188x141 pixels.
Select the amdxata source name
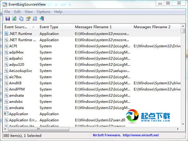tap(16, 108)
